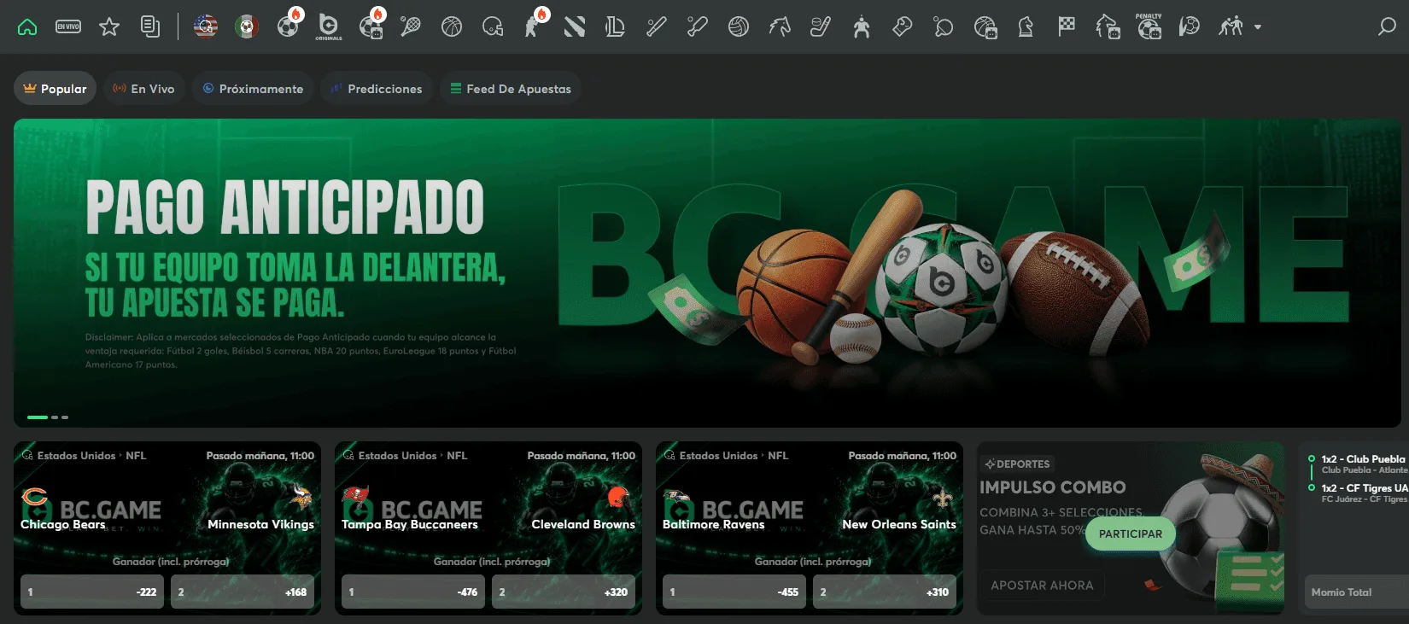Select the horse racing icon
1409x624 pixels.
point(780,27)
